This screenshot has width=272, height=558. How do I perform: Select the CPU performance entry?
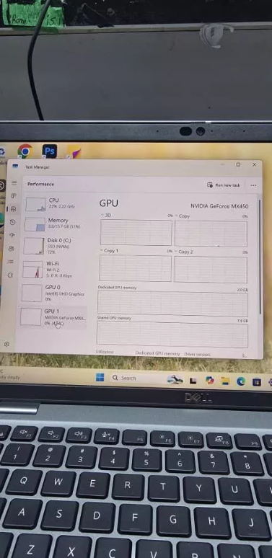click(57, 203)
